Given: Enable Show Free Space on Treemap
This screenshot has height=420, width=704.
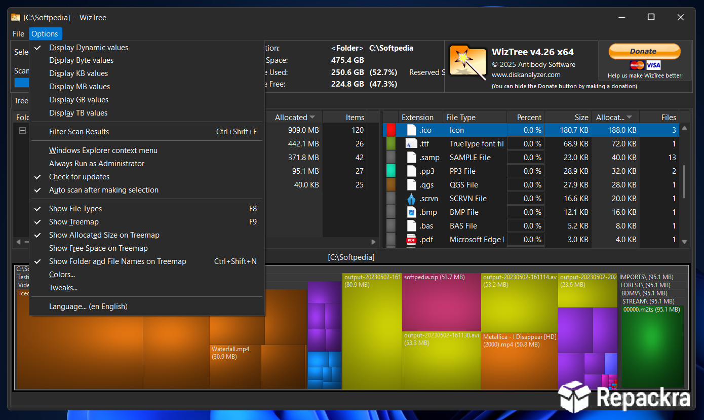Looking at the screenshot, I should (147, 248).
